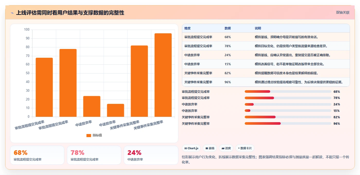
Task: Click the 50 label on the chart y-axis
Action: [x=28, y=73]
